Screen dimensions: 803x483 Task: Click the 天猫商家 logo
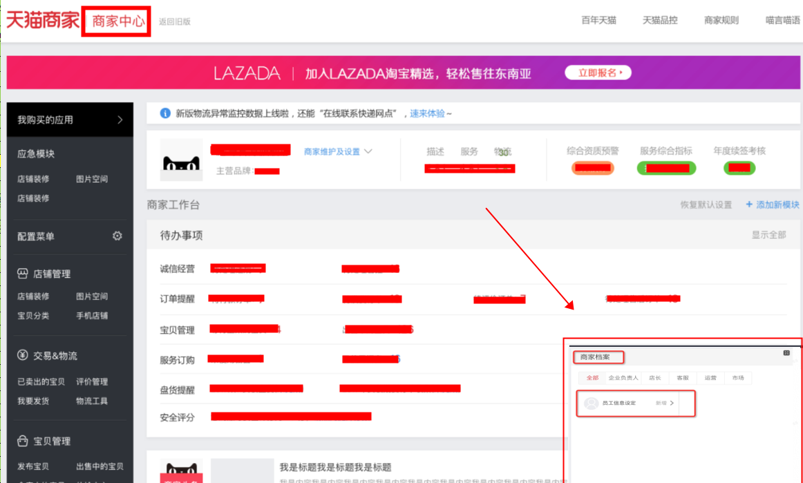43,21
